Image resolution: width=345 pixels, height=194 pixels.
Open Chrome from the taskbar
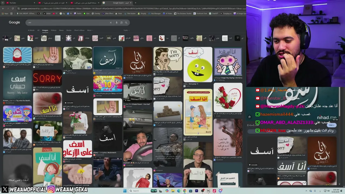[x=185, y=191]
